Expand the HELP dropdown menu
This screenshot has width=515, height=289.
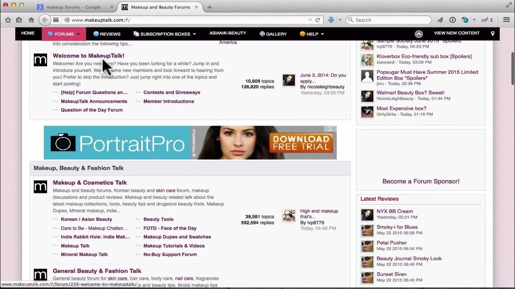pyautogui.click(x=312, y=34)
